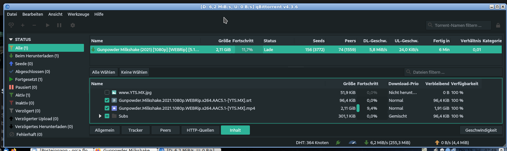Image resolution: width=507 pixels, height=151 pixels.
Task: Toggle the Subs folder partial checkbox
Action: click(x=107, y=116)
